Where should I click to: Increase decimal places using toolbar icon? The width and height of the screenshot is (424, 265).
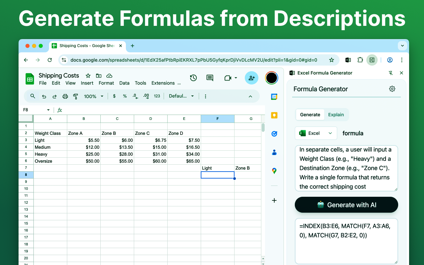146,96
